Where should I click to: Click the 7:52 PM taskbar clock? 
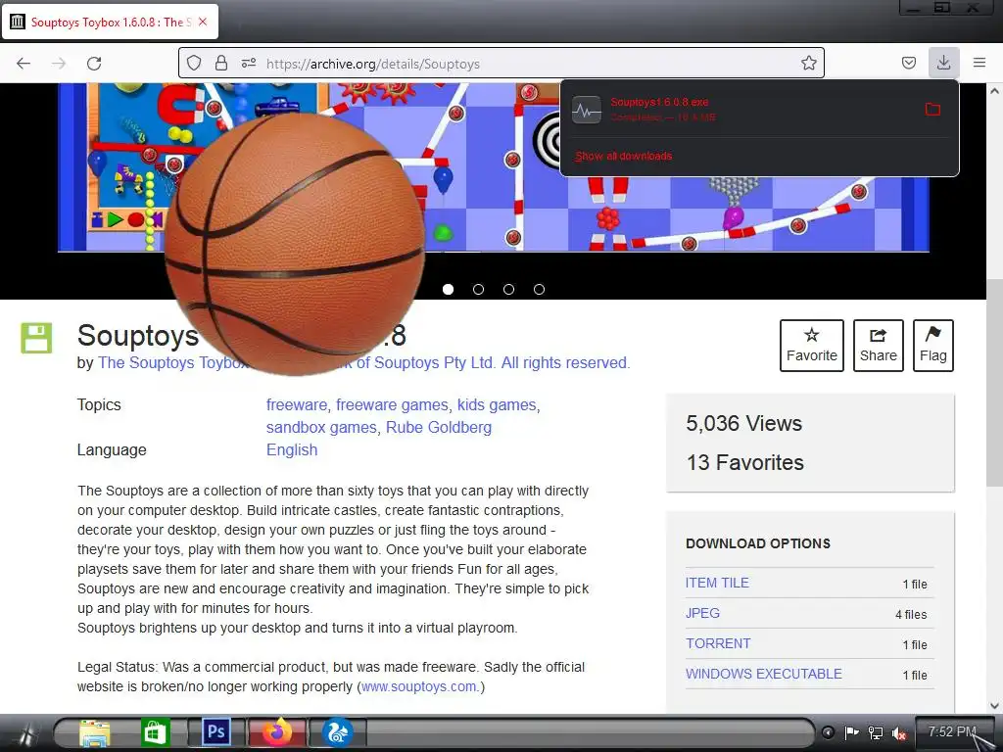(x=952, y=731)
